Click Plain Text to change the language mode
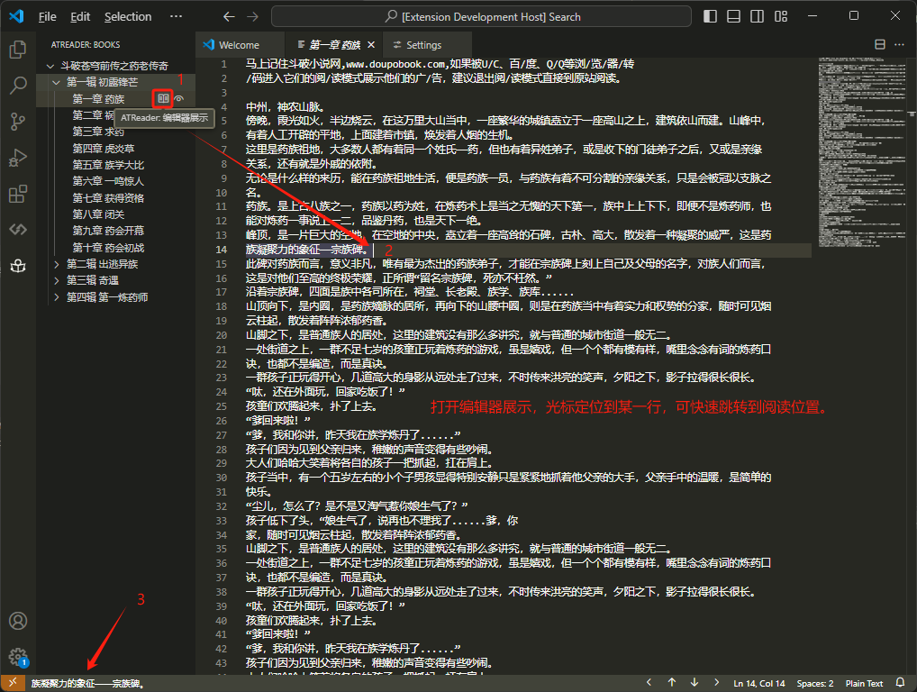Viewport: 917px width, 692px height. pyautogui.click(x=864, y=682)
